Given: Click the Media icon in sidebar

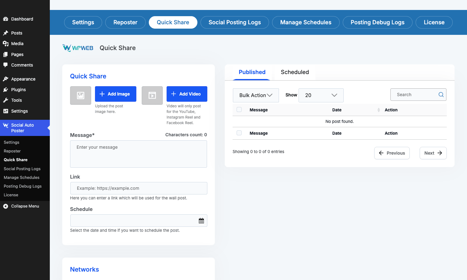Looking at the screenshot, I should (x=6, y=44).
